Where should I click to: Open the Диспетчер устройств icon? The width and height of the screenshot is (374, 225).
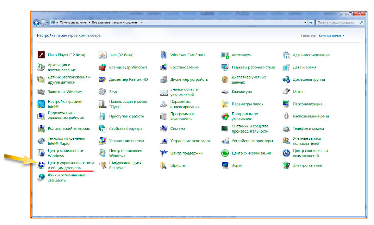164,80
